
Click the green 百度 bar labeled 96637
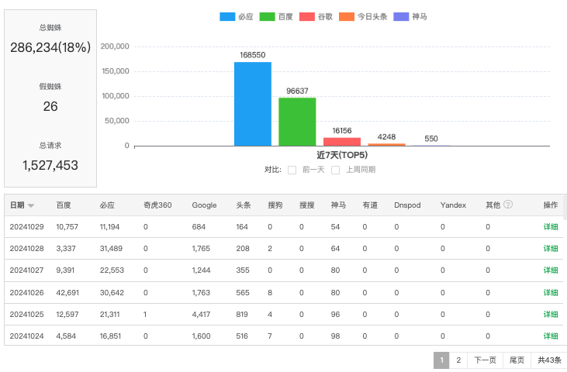tap(297, 122)
